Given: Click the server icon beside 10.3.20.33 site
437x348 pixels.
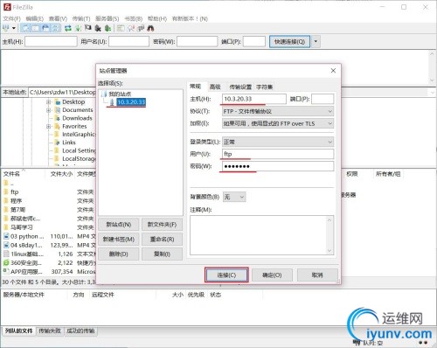Looking at the screenshot, I should tap(112, 102).
